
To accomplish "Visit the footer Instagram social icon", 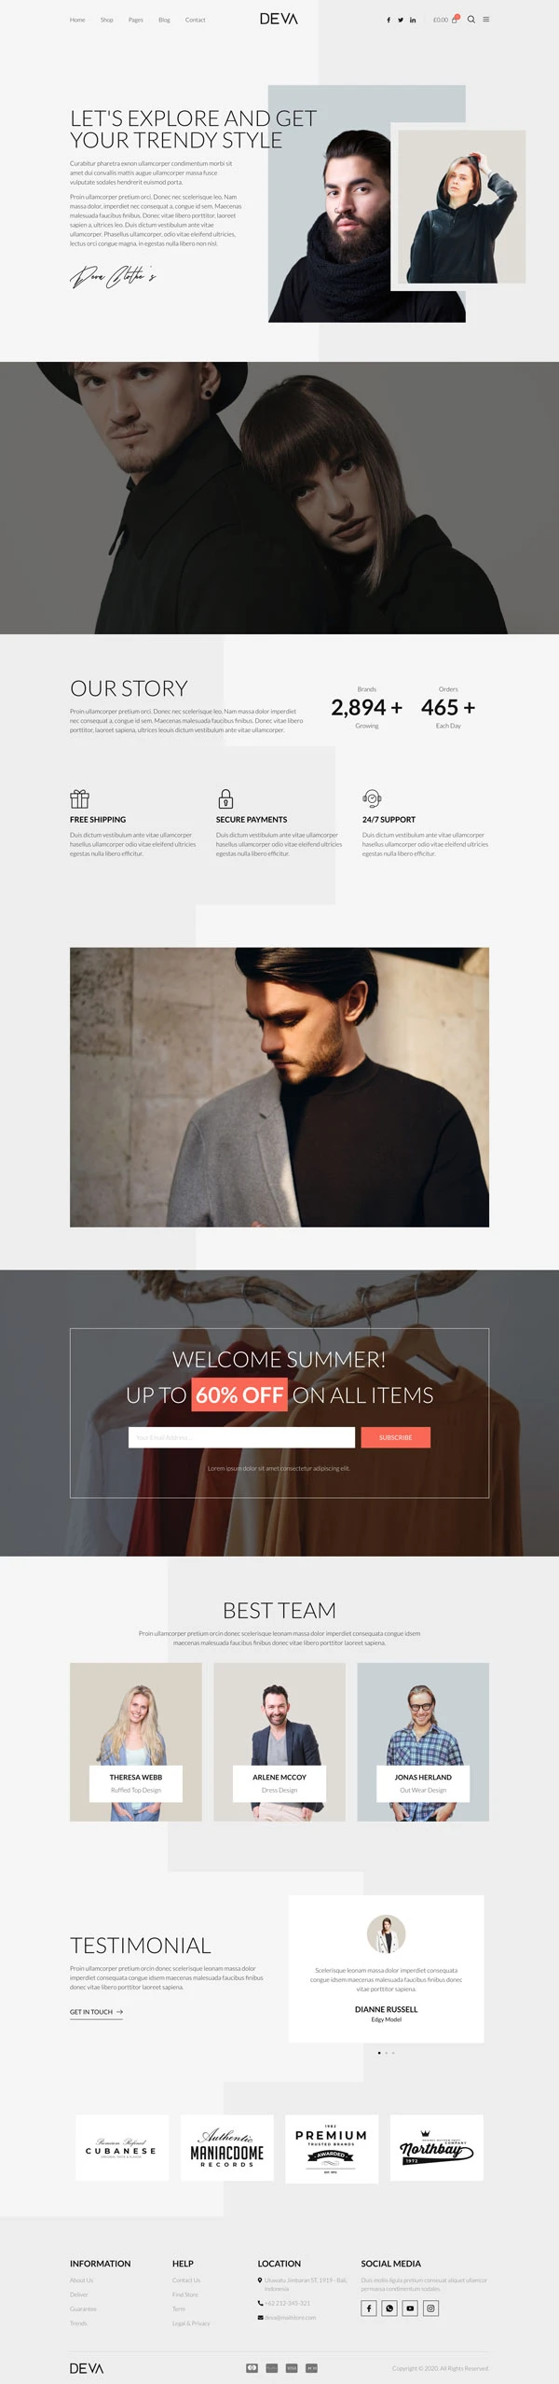I will pos(430,2308).
